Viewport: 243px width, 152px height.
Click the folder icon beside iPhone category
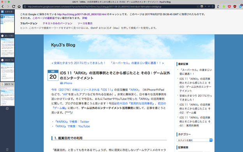click(62, 83)
